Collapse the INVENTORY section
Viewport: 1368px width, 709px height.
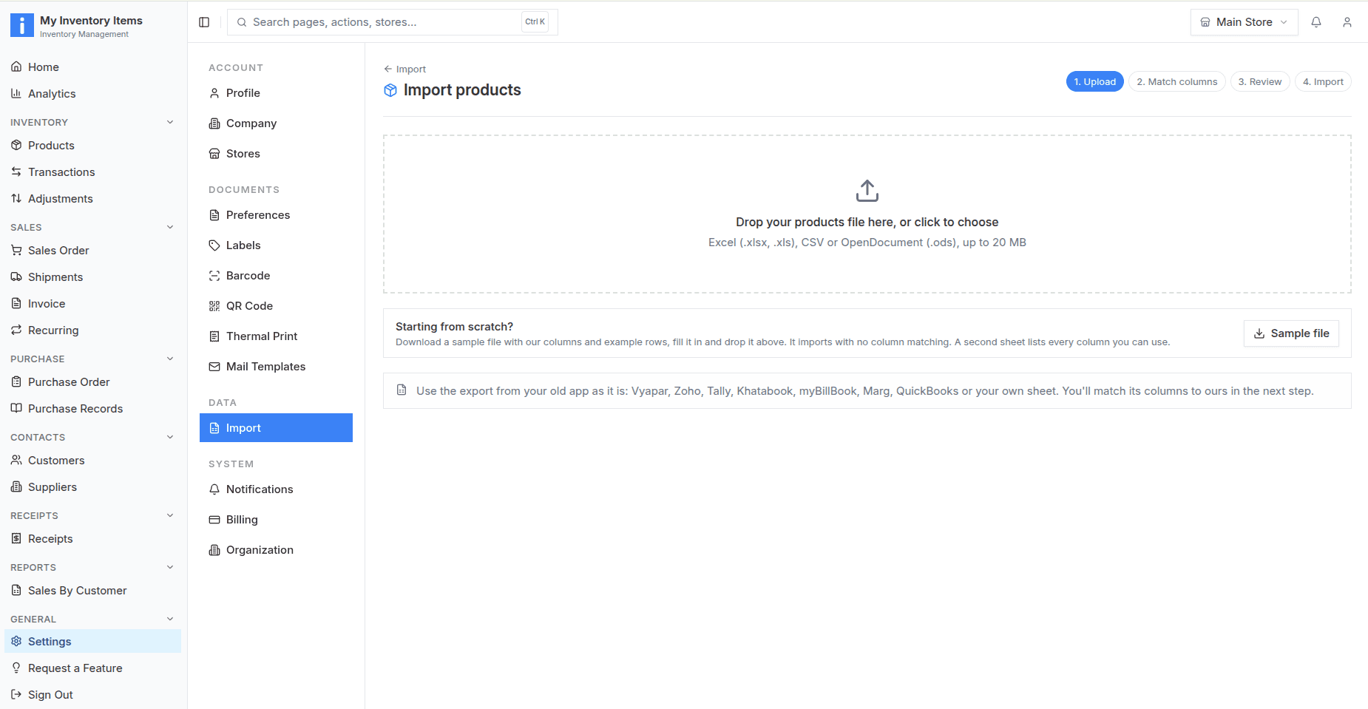tap(170, 122)
